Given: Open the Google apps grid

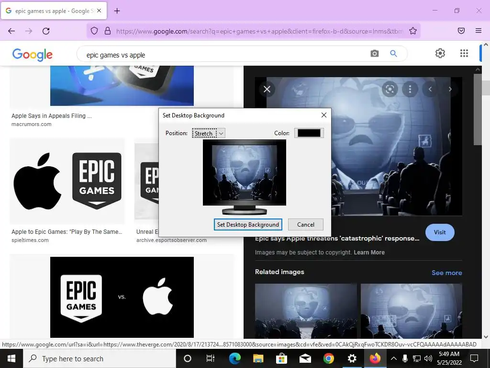Looking at the screenshot, I should [464, 53].
